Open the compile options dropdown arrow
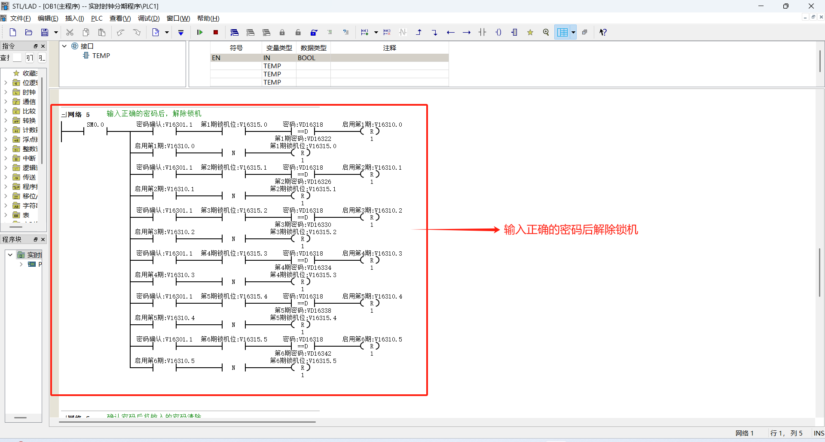Screen dimensions: 825x442 click(x=167, y=32)
